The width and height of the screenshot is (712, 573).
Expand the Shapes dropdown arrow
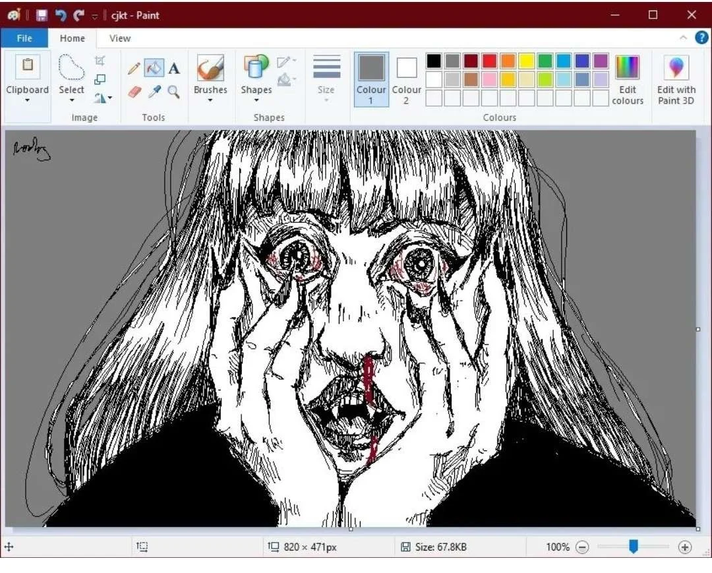coord(256,101)
